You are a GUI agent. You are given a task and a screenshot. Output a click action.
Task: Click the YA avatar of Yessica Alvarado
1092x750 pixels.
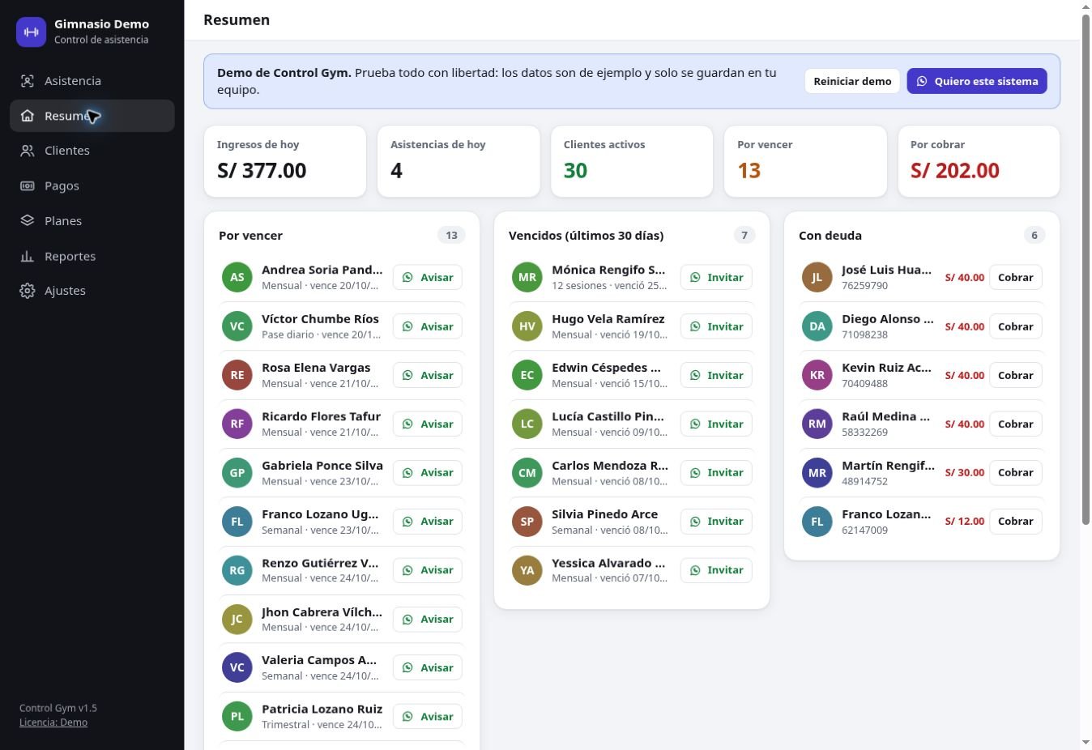point(527,570)
